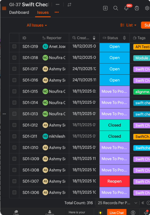Change Open status of SD1-I319
The width and height of the screenshot is (150, 215).
pyautogui.click(x=114, y=46)
